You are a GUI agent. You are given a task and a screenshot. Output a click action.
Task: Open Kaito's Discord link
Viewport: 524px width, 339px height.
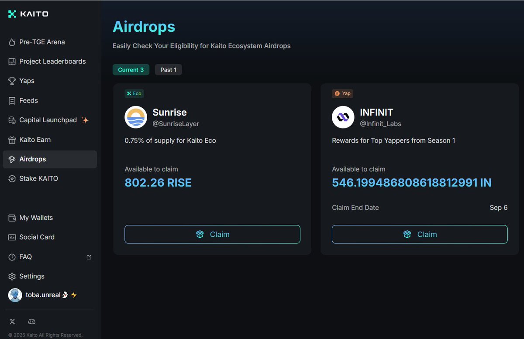(x=32, y=322)
